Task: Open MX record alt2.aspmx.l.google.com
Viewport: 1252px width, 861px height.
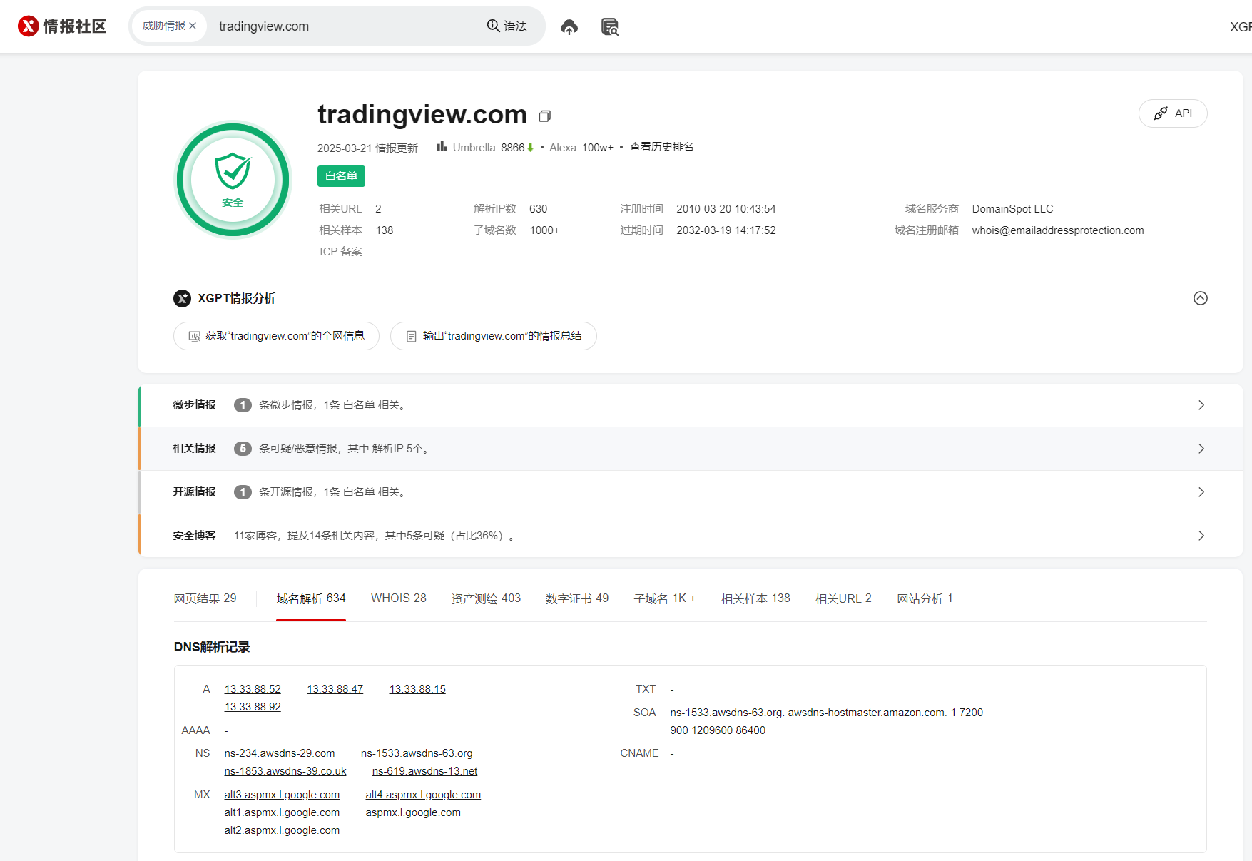Action: click(282, 830)
